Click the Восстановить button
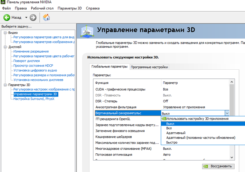245x172 pixels. point(218,166)
